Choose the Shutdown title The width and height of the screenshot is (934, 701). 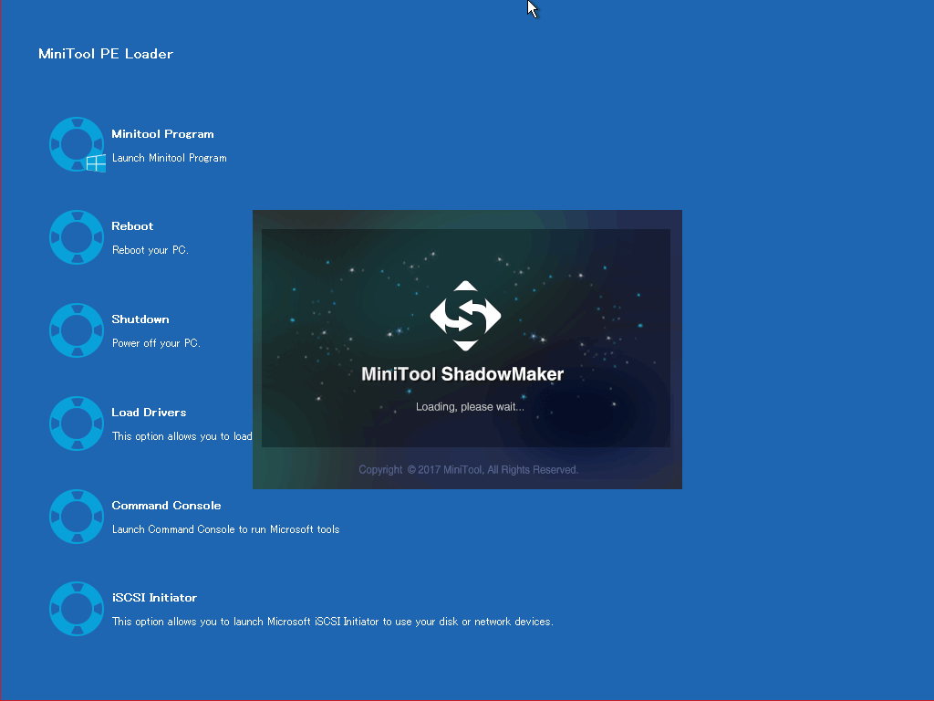pos(140,319)
